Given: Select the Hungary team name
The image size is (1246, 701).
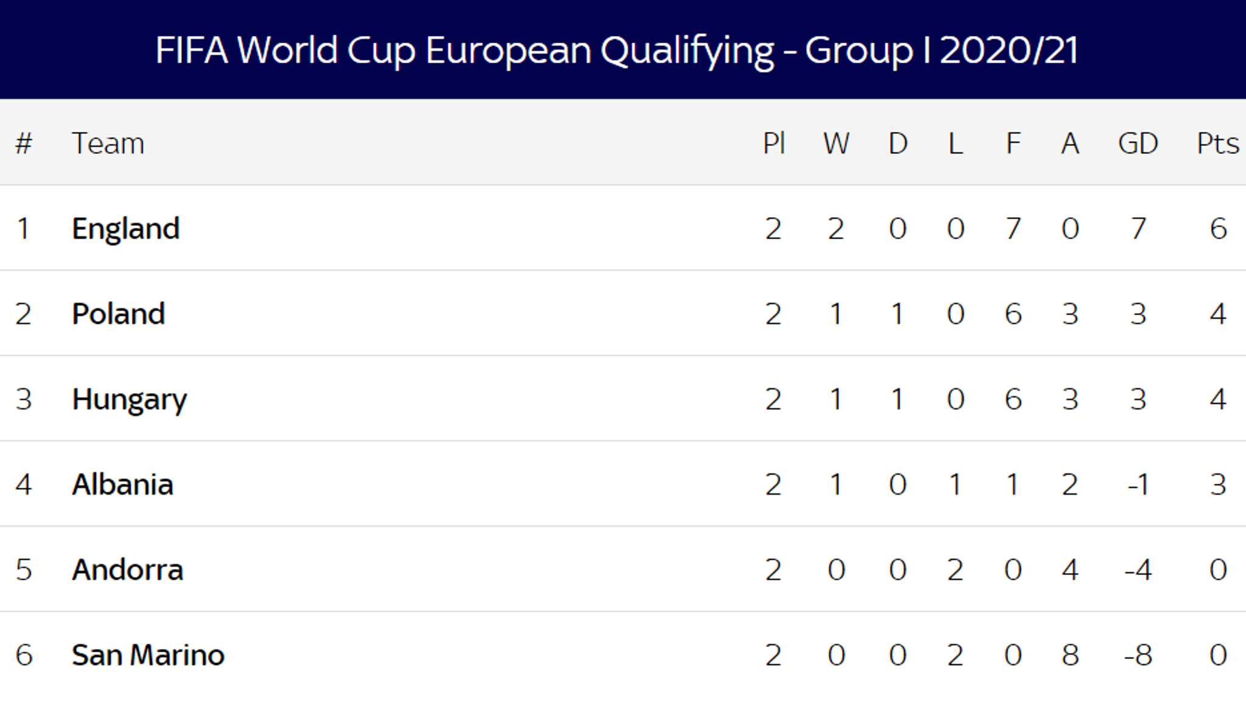Looking at the screenshot, I should pyautogui.click(x=129, y=400).
